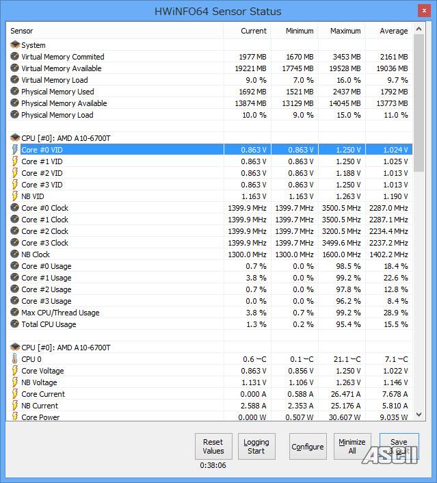Click the icon beside Max CPU/Thread Usage
The height and width of the screenshot is (483, 437).
pos(14,313)
